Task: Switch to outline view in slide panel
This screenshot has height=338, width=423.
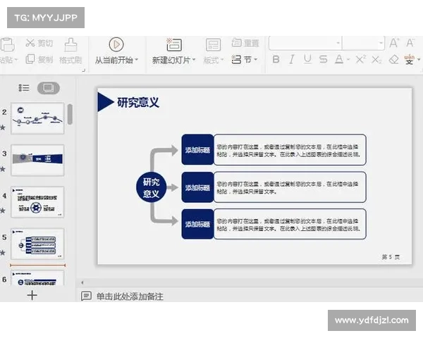Action: point(24,88)
